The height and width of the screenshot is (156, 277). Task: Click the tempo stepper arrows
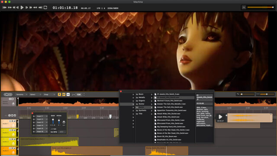(84, 94)
